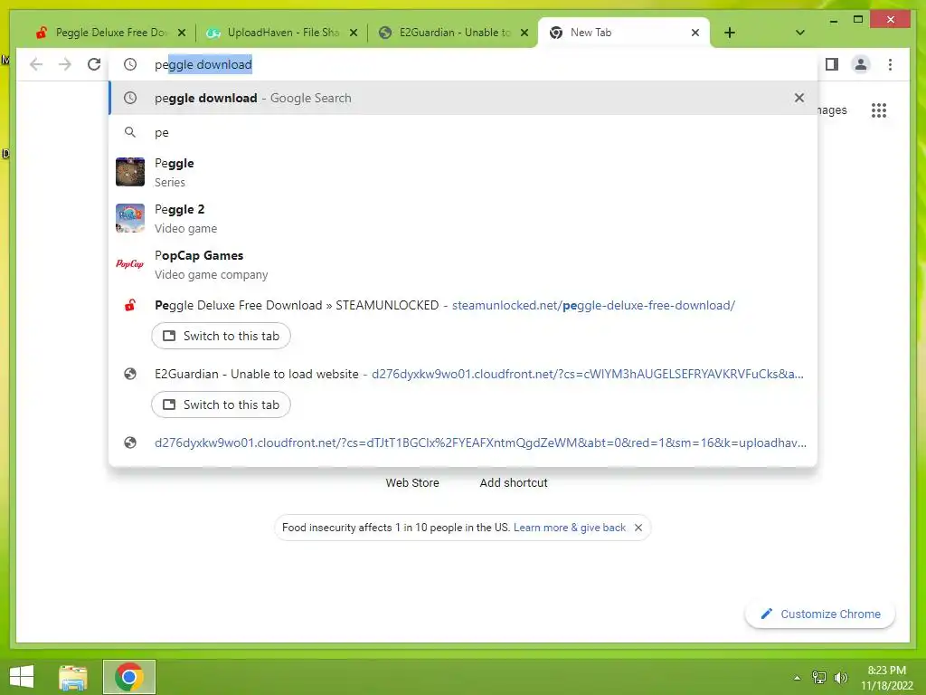Click Add shortcut

514,483
